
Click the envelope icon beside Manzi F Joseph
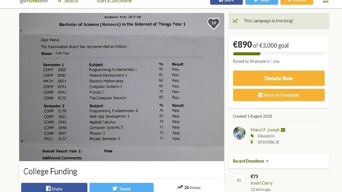pyautogui.click(x=283, y=130)
